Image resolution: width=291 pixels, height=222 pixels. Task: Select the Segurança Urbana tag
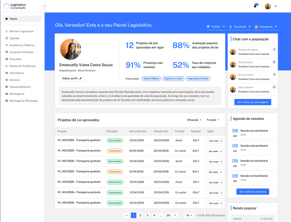click(x=198, y=78)
